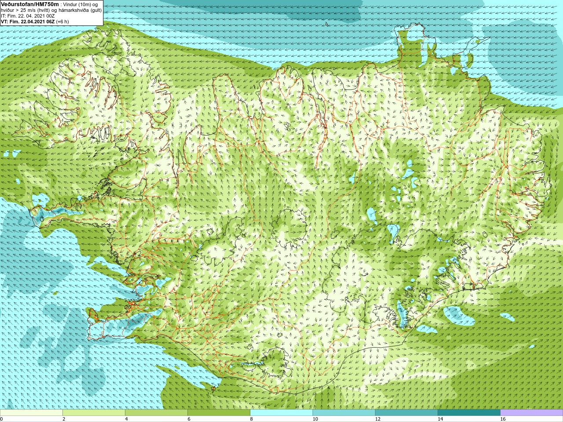Click the purple above-16 legend swatch
Screen dimensions: 563x422
pyautogui.click(x=532, y=413)
